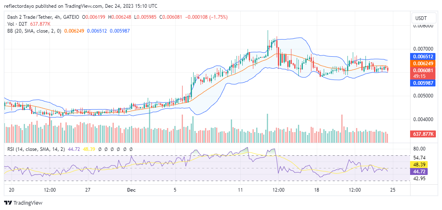Click the blue 0.005987 lower band price label

tap(423, 83)
